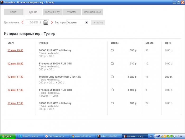Screen dimensions: 185x139
Task: Click wallet icon for 15000 RUB GTD row
Action: pos(112,103)
